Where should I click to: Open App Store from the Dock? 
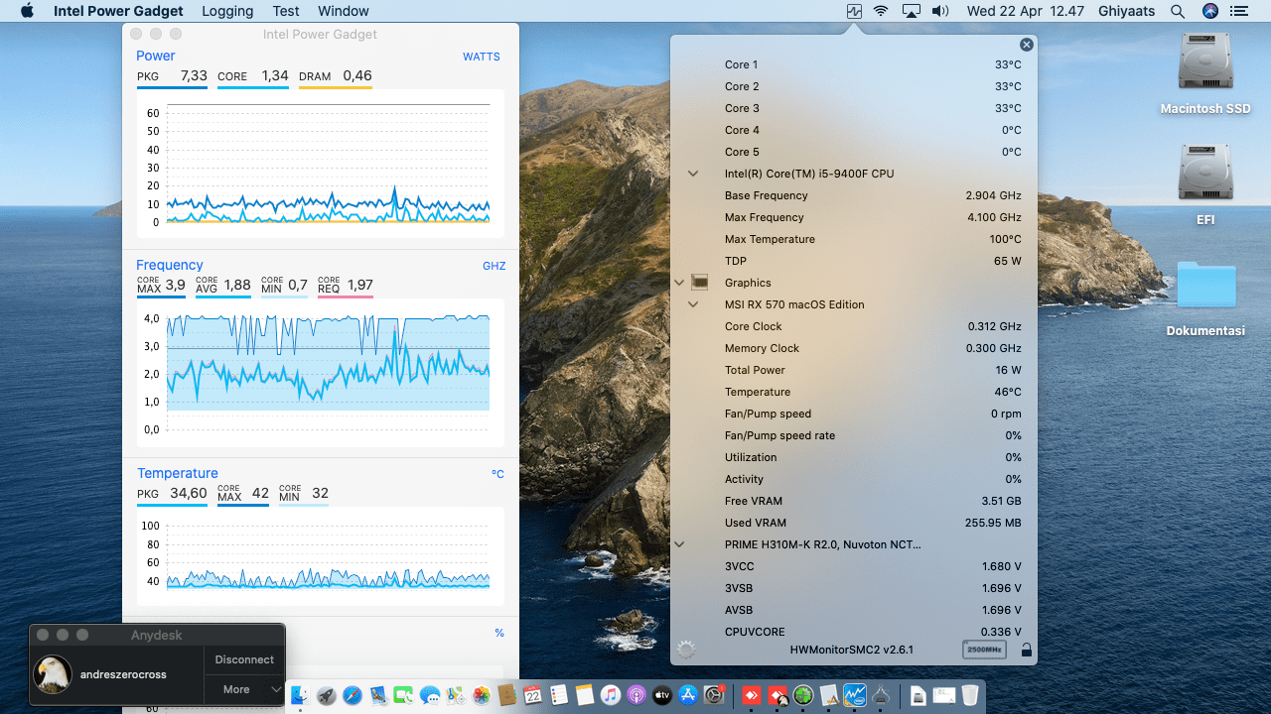[688, 696]
